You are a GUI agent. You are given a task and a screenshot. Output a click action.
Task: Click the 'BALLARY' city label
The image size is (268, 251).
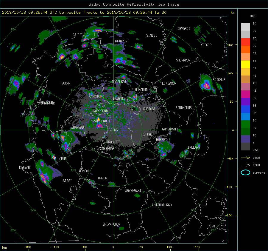point(194,147)
